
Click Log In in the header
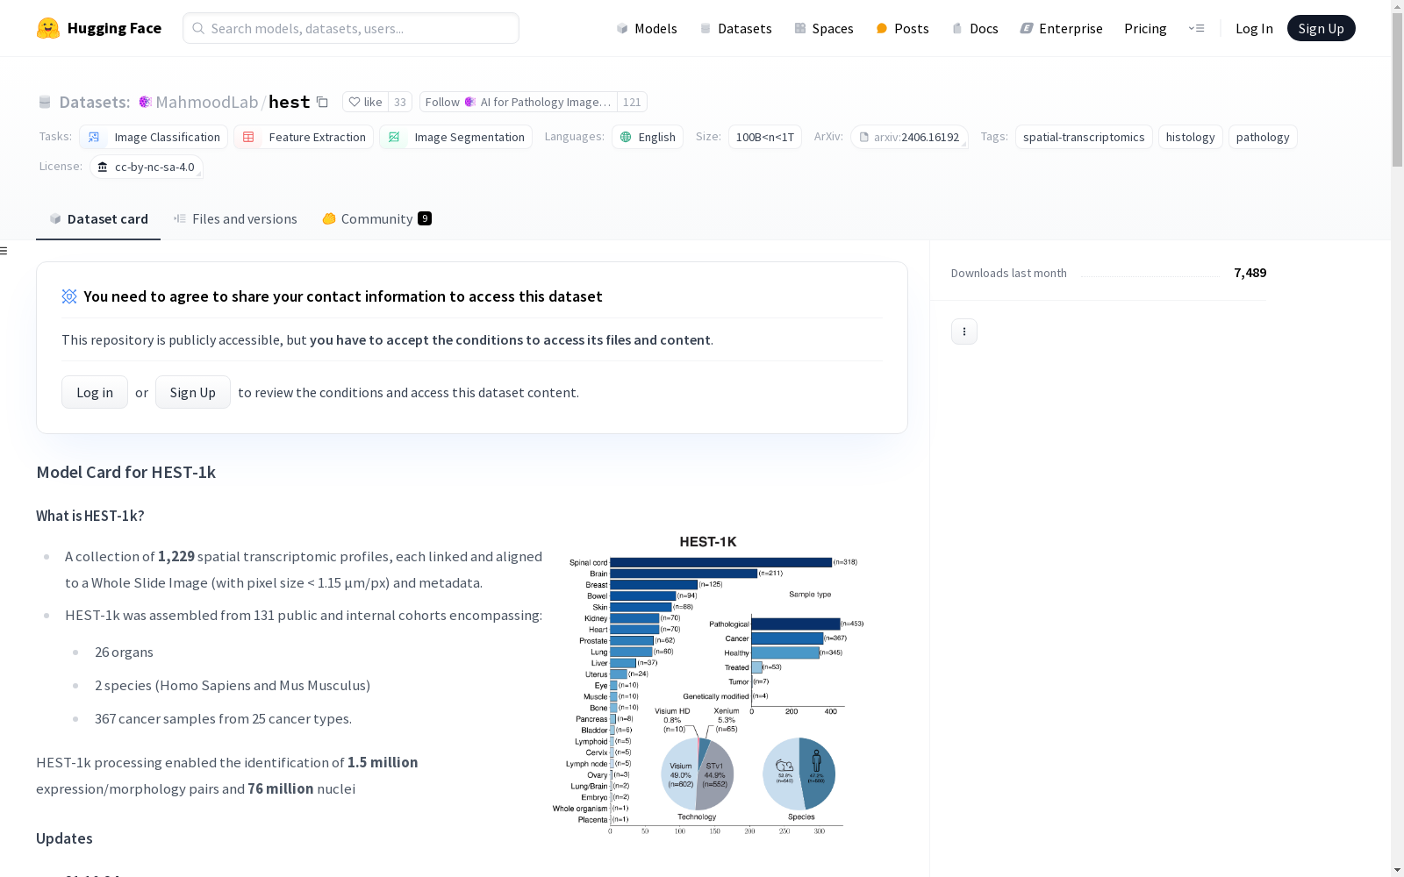(1254, 28)
